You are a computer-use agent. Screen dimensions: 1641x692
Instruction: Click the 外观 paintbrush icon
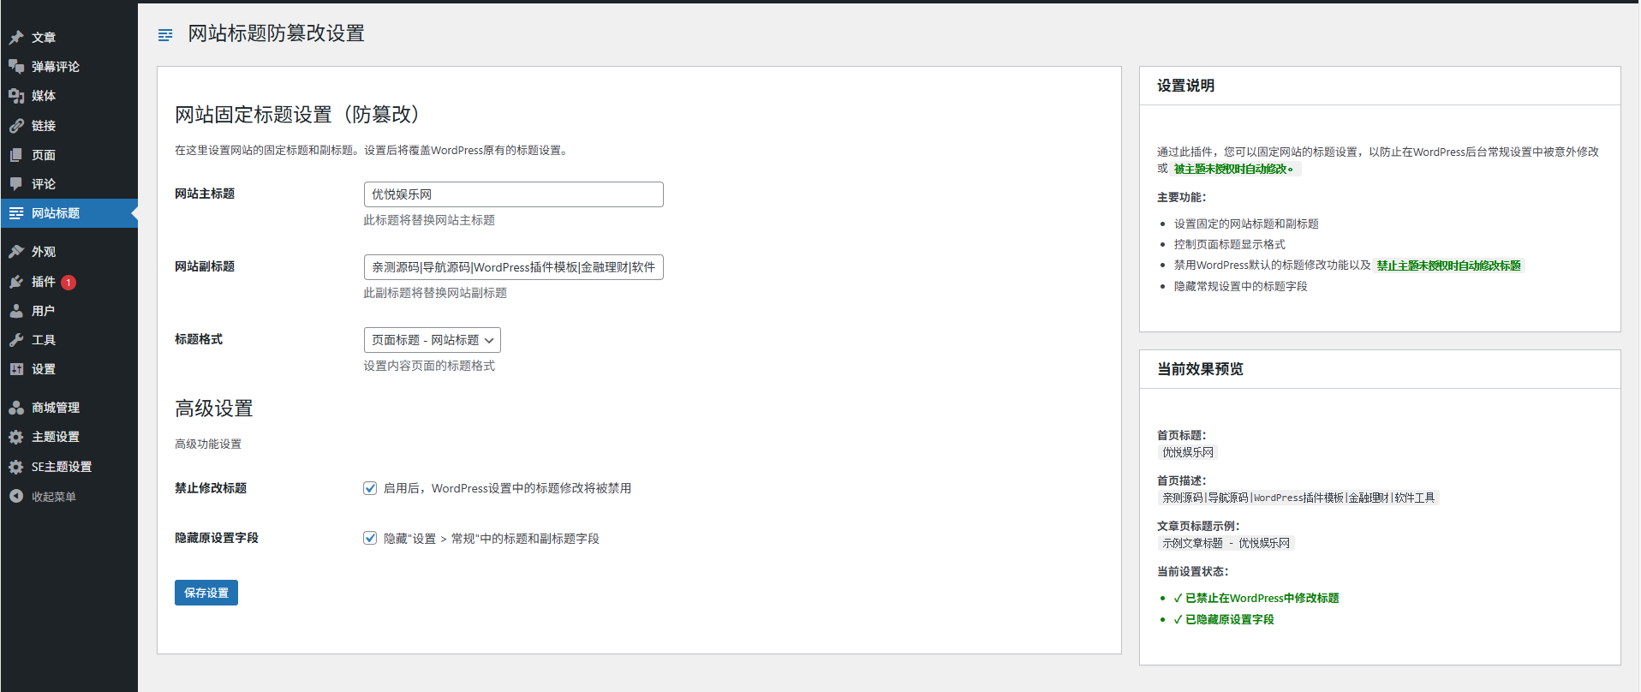(16, 252)
